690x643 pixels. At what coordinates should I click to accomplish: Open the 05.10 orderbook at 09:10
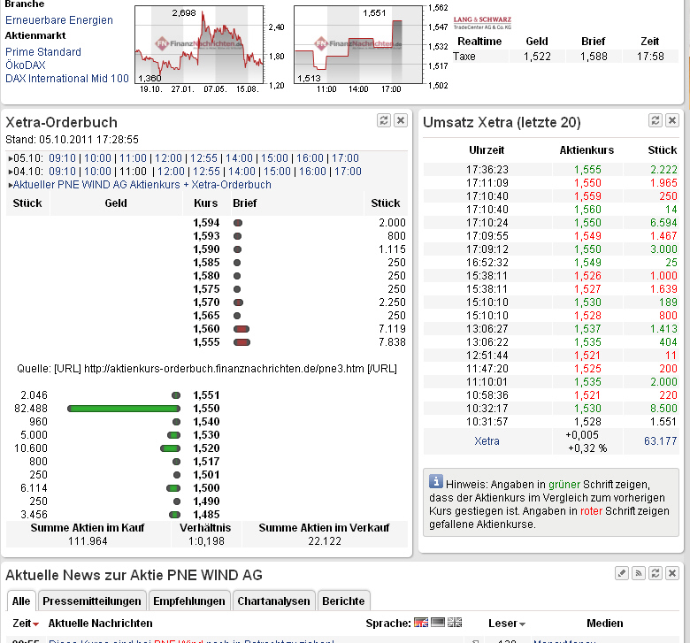click(x=62, y=158)
